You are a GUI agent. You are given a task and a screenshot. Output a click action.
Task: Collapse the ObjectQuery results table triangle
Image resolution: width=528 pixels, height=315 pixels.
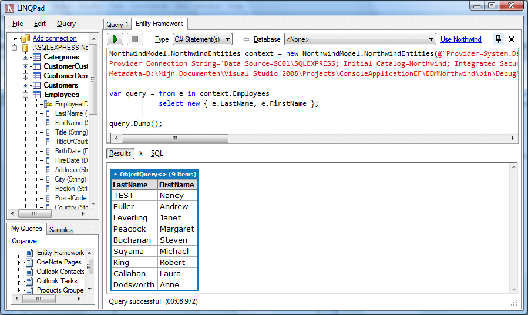click(x=115, y=174)
